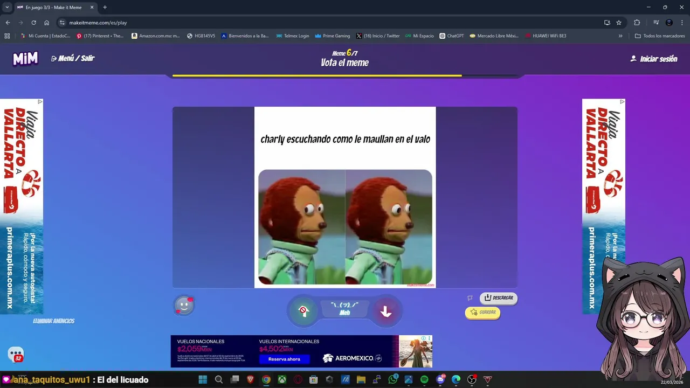Screen dimensions: 690x388
Task: Click the Descargar button
Action: (499, 297)
